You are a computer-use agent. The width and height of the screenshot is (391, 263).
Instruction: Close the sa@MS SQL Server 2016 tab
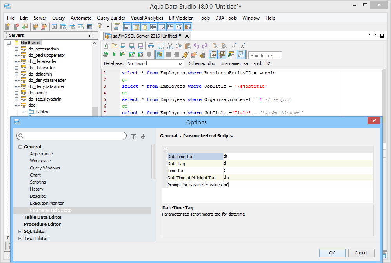point(187,36)
